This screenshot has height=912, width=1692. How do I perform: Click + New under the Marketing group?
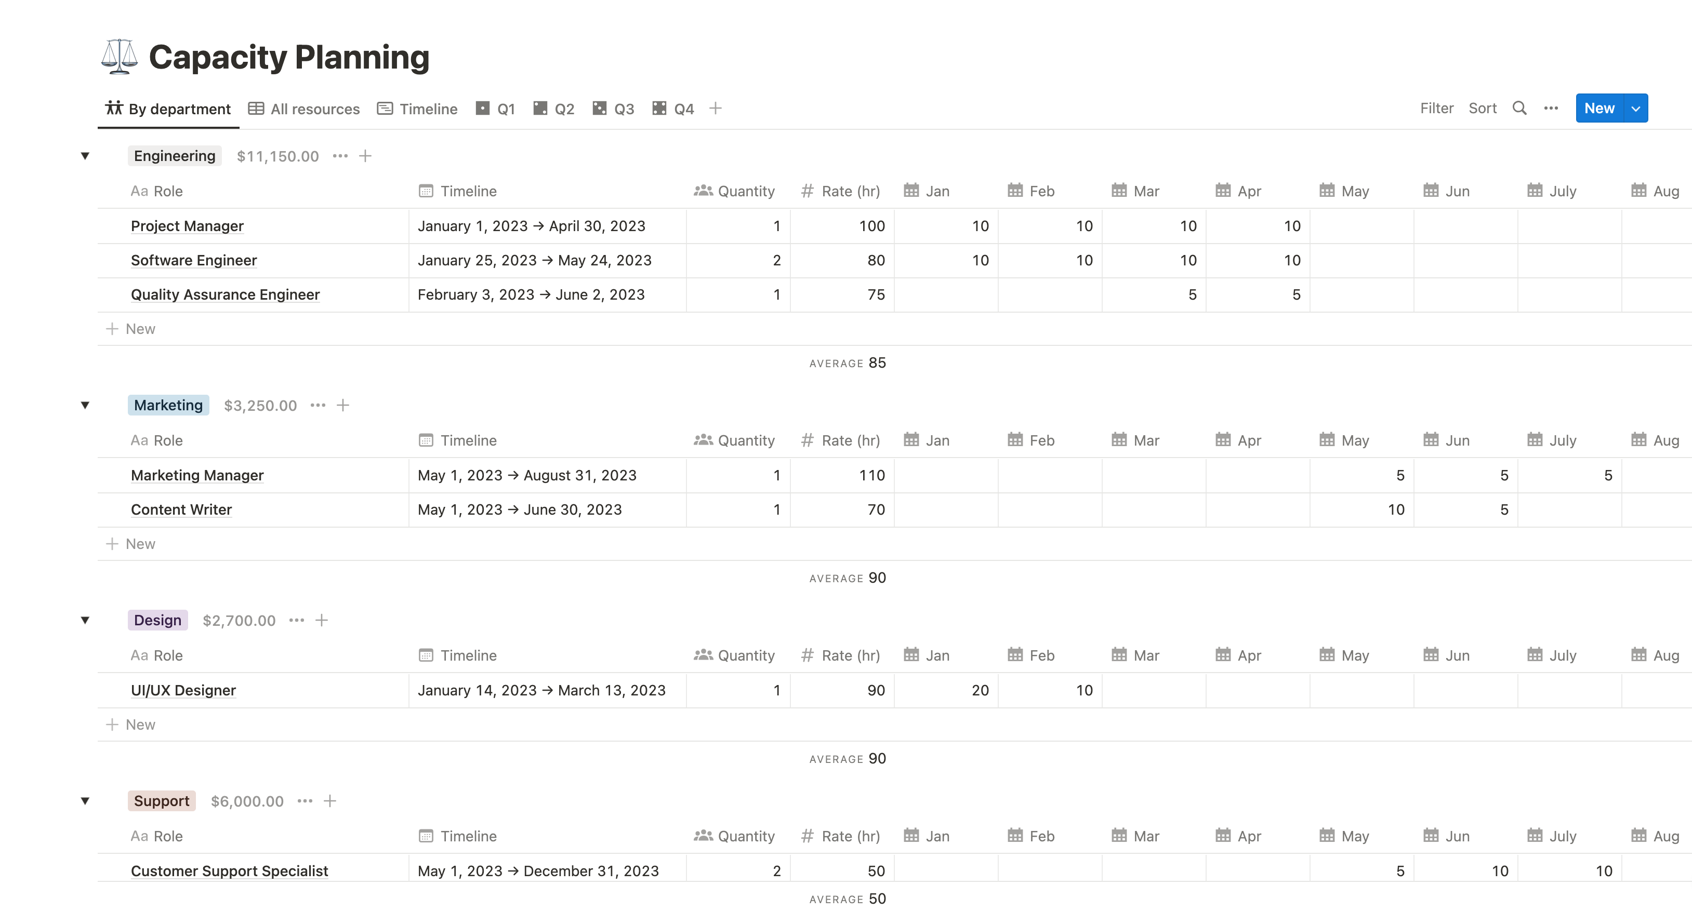(x=130, y=543)
